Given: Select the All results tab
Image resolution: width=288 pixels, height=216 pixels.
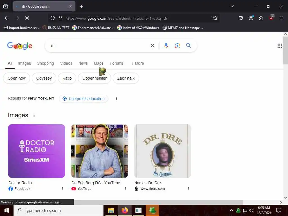Looking at the screenshot, I should click(x=10, y=63).
